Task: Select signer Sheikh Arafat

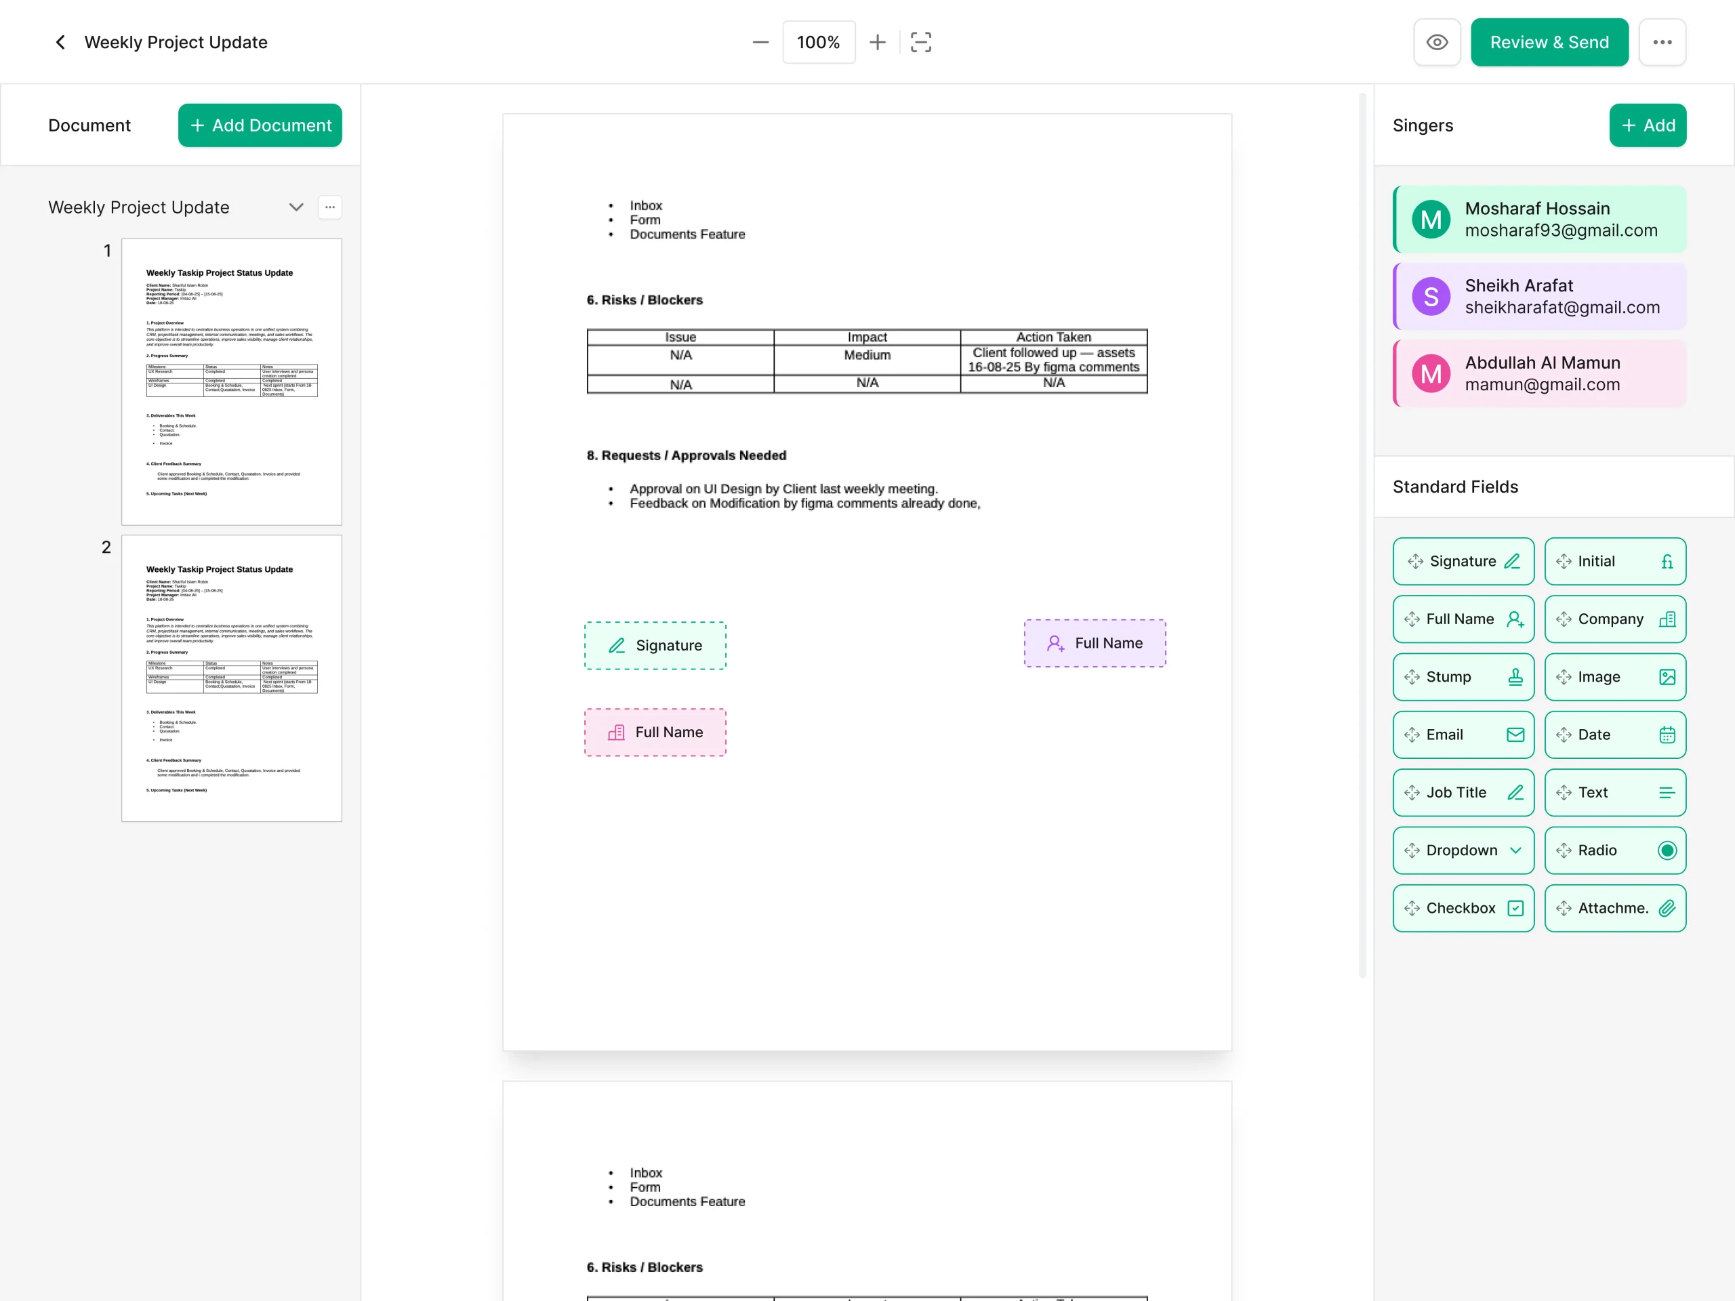Action: pos(1539,296)
